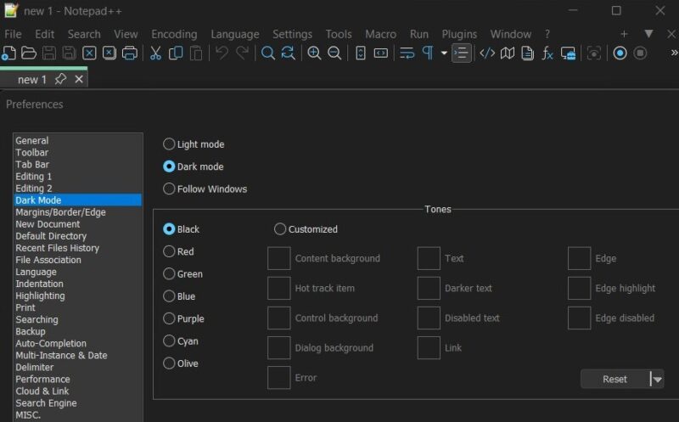Open the Document Map icon
Screen dimensions: 679x422
(508, 53)
